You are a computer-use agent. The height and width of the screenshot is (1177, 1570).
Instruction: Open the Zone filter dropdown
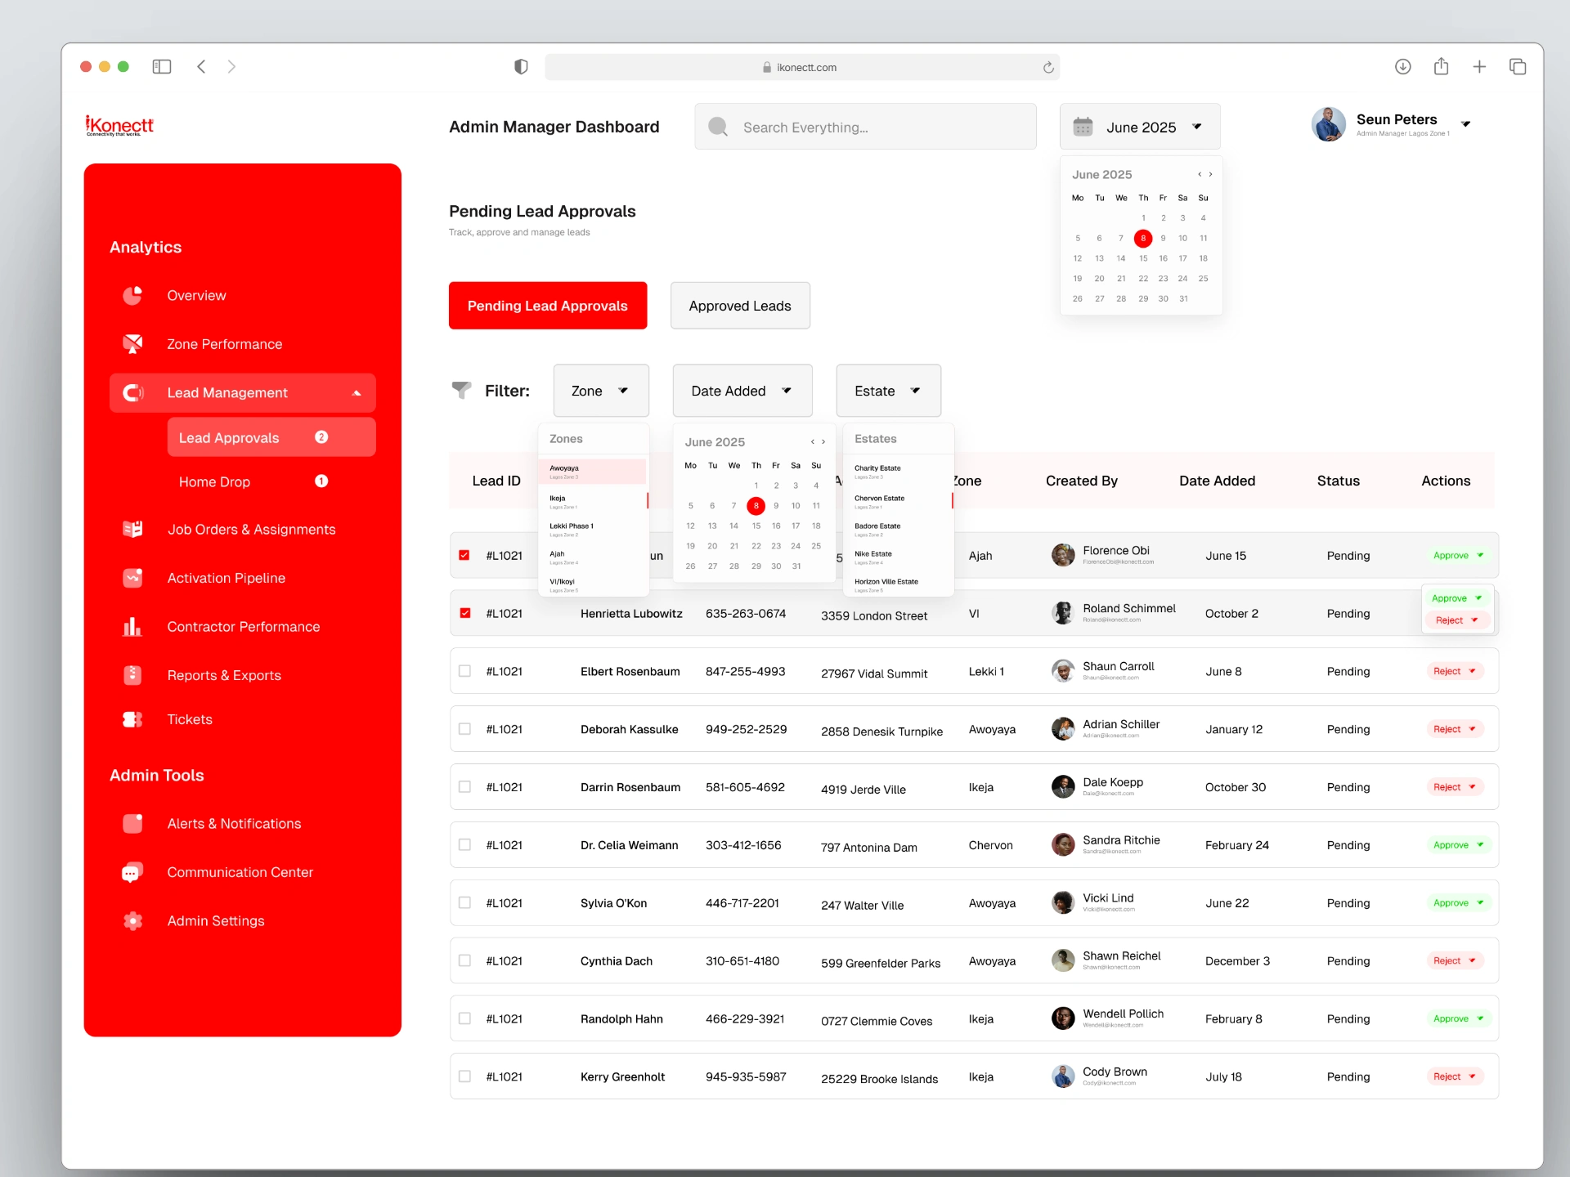pyautogui.click(x=601, y=391)
